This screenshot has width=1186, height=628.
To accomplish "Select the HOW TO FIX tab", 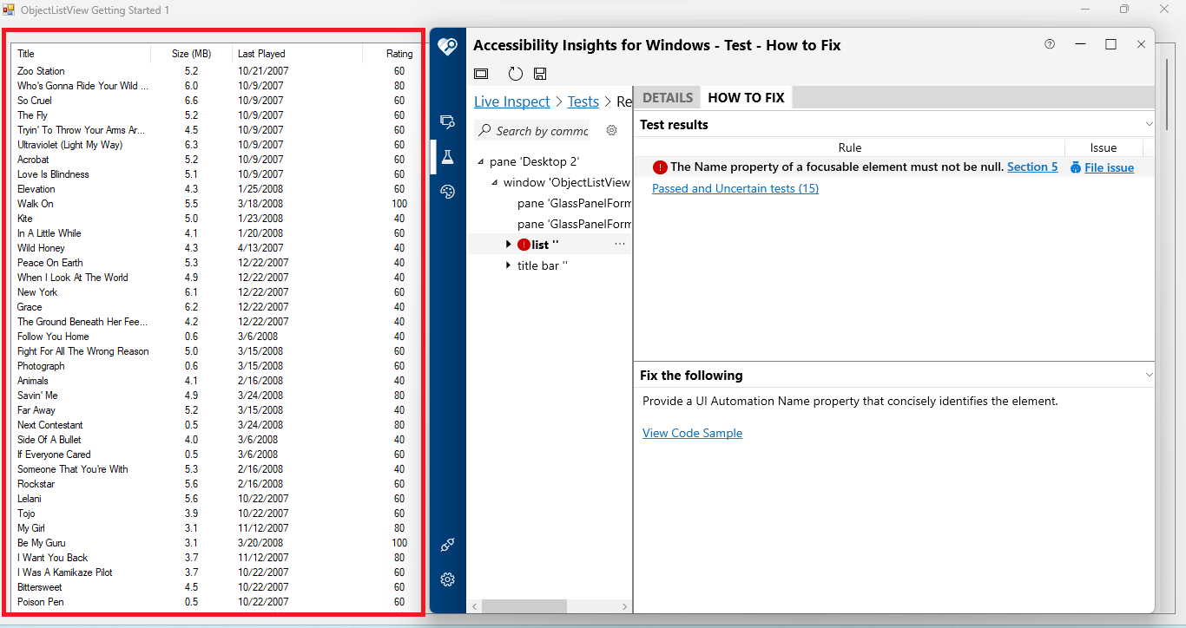I will pyautogui.click(x=747, y=97).
